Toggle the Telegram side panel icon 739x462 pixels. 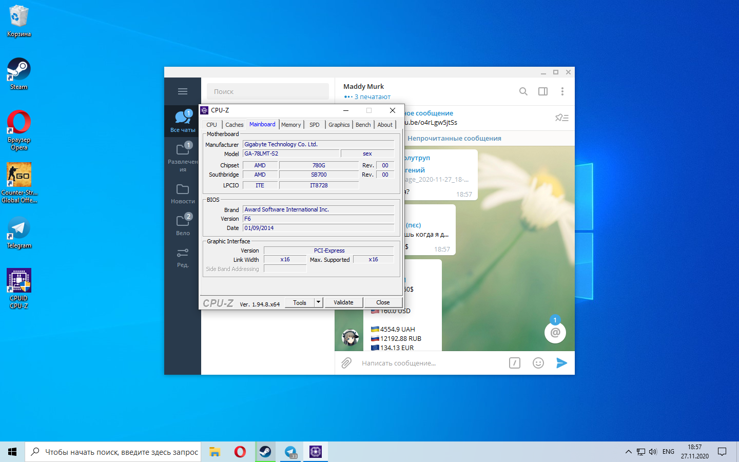[x=543, y=91]
